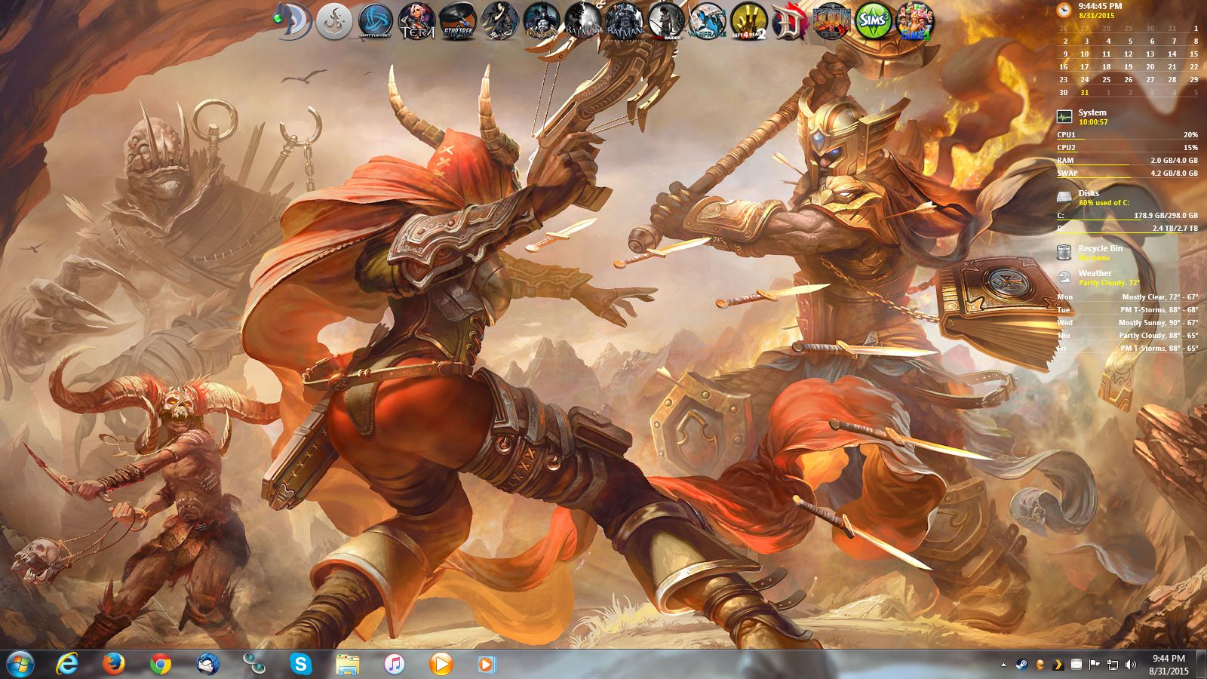Screen dimensions: 1207x679
Task: Click the Disks drive widget icon
Action: coord(1064,197)
